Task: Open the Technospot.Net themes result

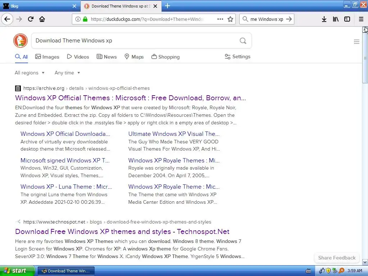Action: [122, 232]
